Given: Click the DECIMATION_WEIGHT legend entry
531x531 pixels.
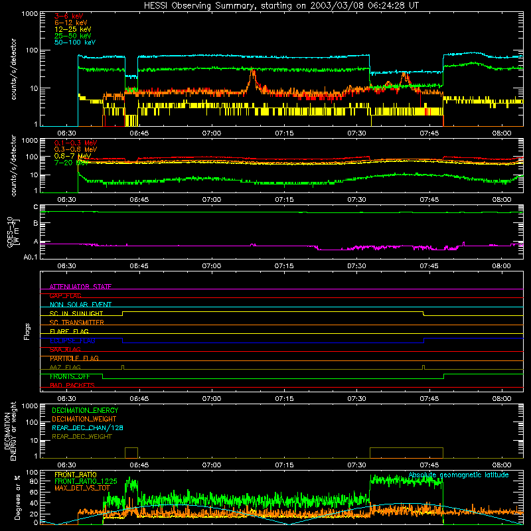Looking at the screenshot, I should (x=84, y=419).
